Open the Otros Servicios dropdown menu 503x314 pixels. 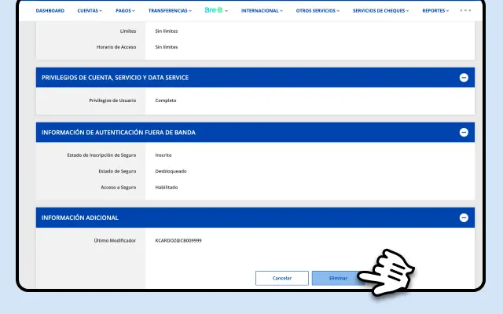[x=318, y=10]
